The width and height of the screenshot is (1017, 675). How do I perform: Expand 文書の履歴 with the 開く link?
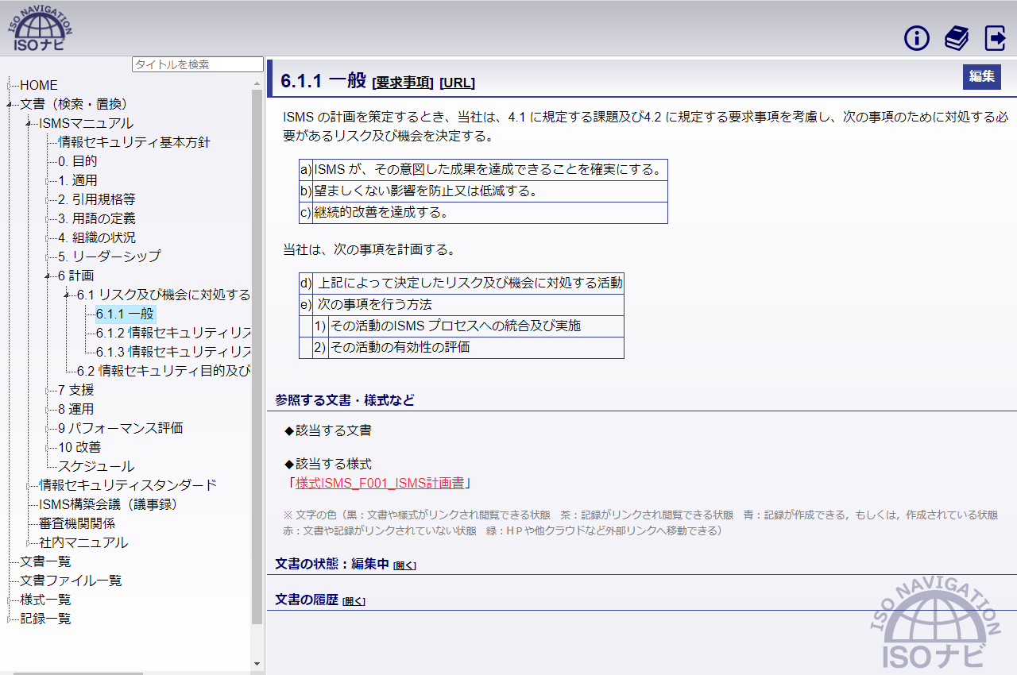(354, 601)
